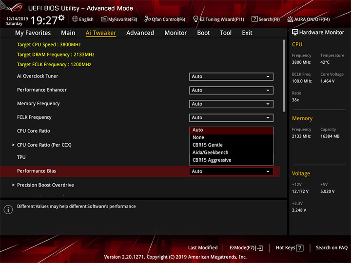351x263 pixels.
Task: Open the My Favorites tab
Action: [33, 33]
